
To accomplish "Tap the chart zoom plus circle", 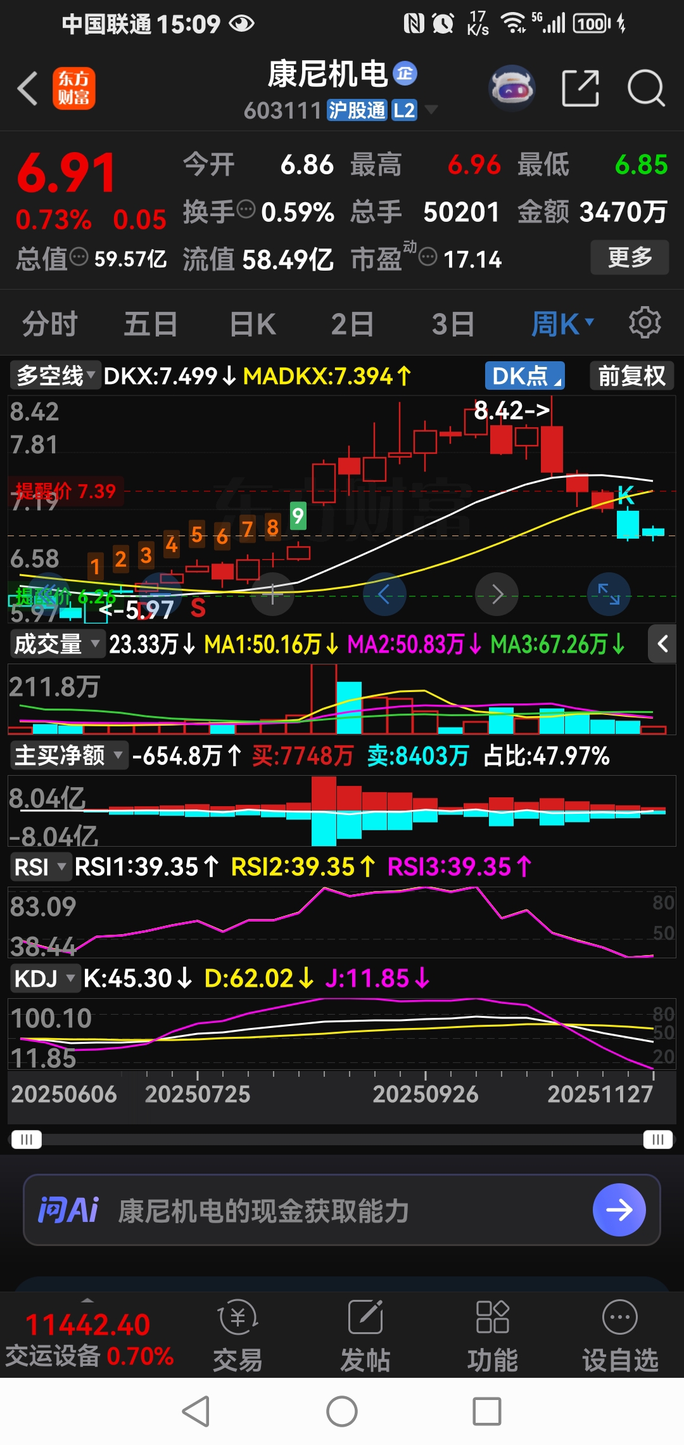I will (x=273, y=594).
